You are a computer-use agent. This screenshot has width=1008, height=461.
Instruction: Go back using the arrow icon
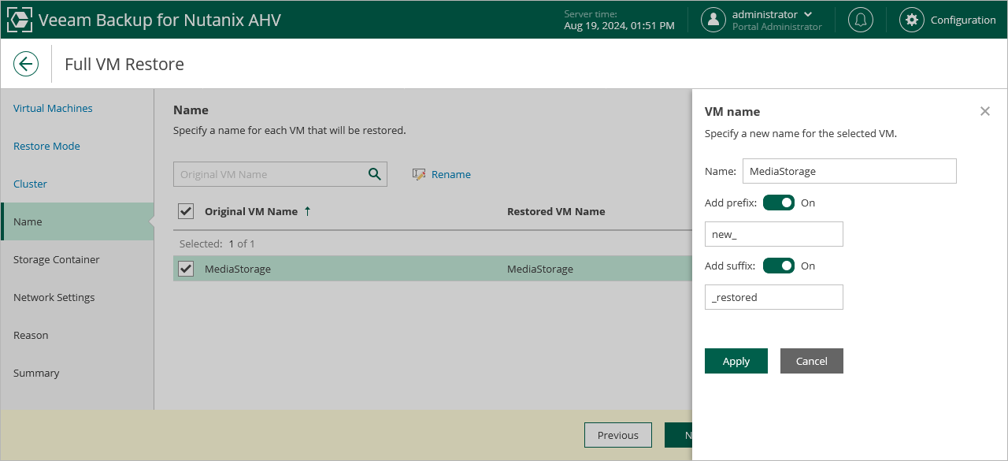pyautogui.click(x=26, y=64)
